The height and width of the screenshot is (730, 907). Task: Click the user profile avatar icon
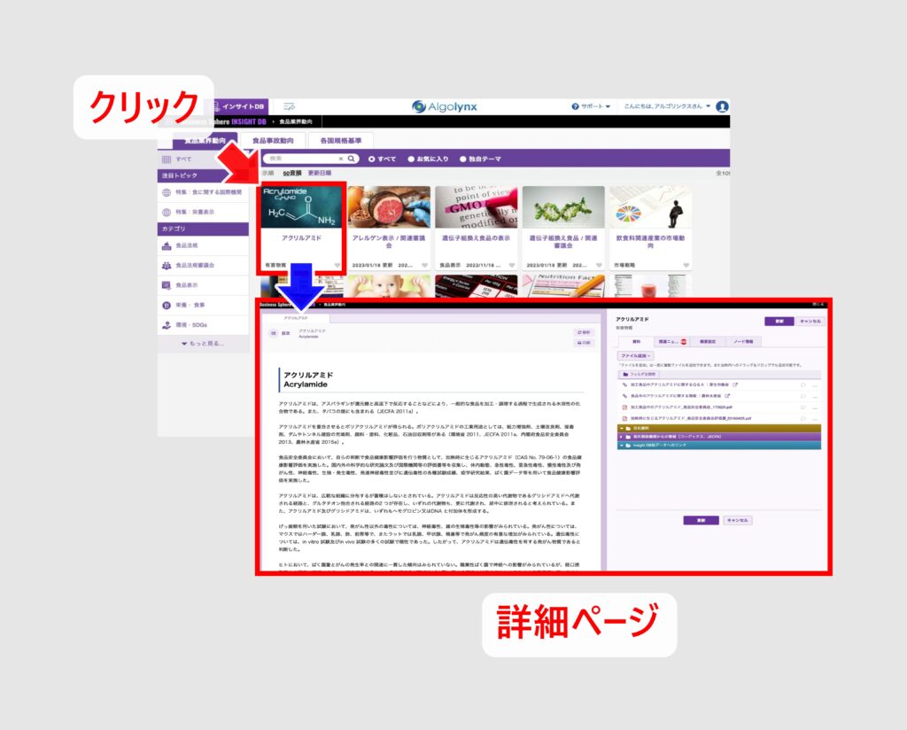(722, 106)
